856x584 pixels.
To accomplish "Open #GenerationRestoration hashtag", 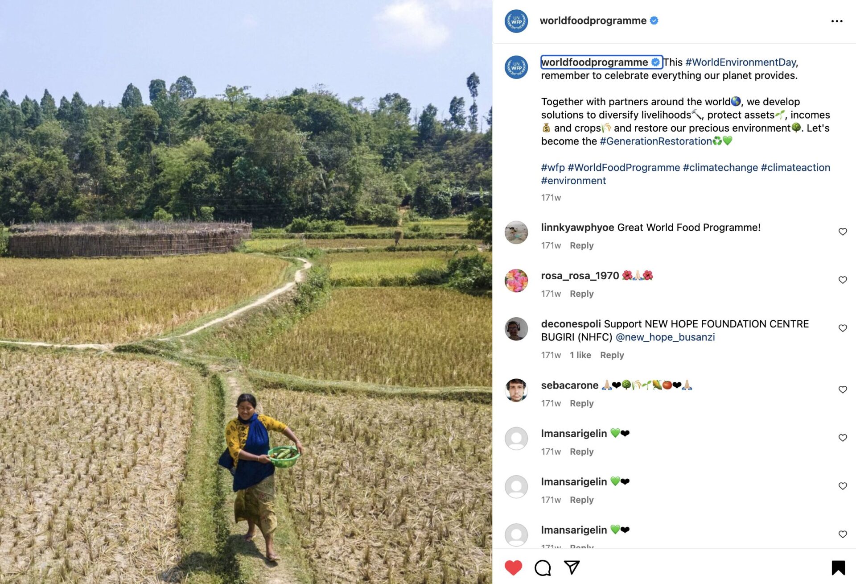I will pyautogui.click(x=655, y=141).
